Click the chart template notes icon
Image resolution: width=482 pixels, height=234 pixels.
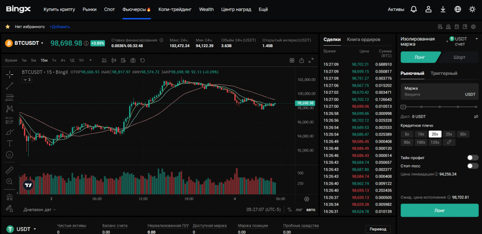124,60
